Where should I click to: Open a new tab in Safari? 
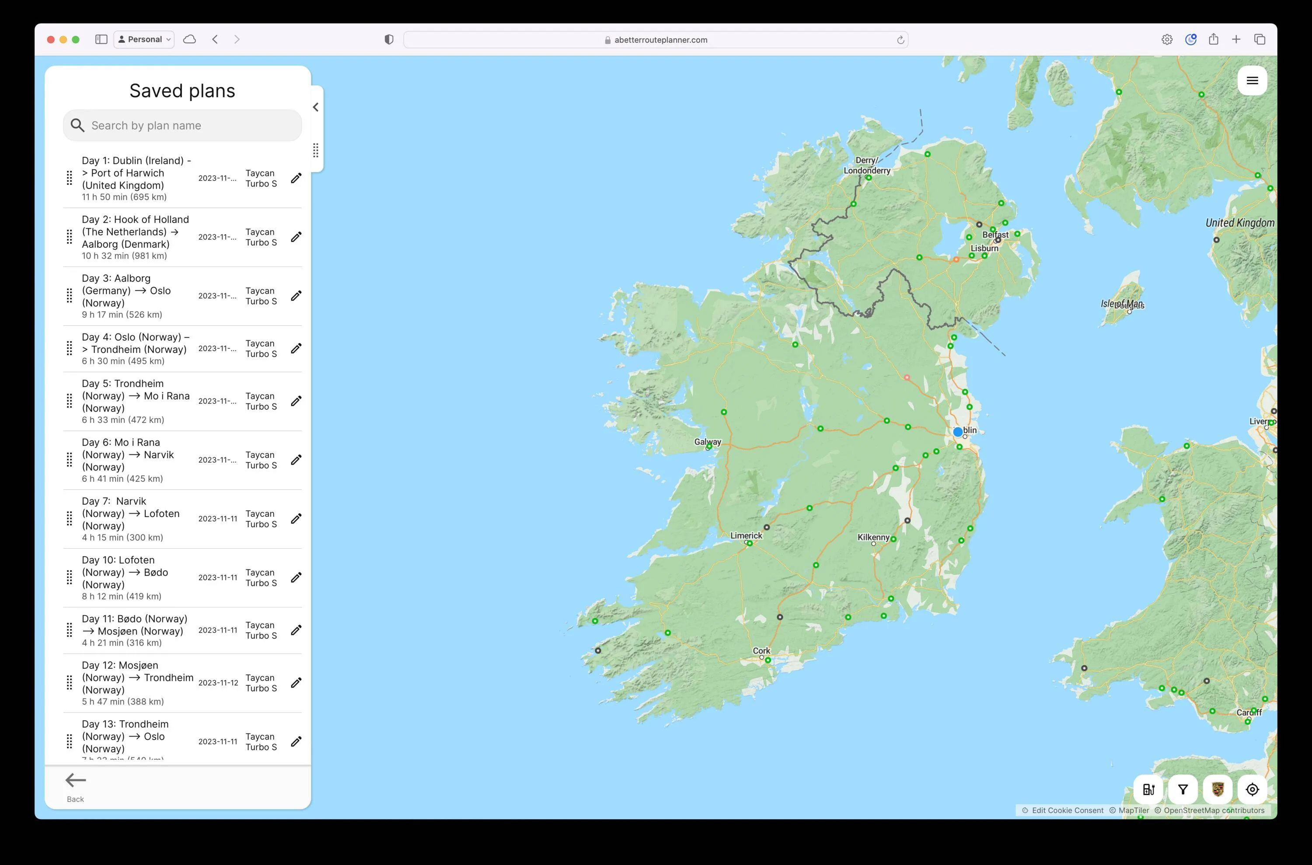point(1236,39)
